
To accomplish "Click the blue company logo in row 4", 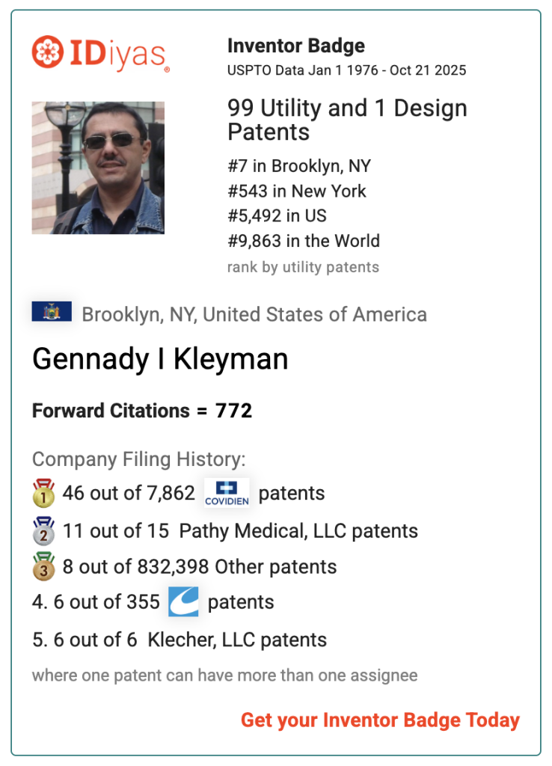I will click(183, 602).
